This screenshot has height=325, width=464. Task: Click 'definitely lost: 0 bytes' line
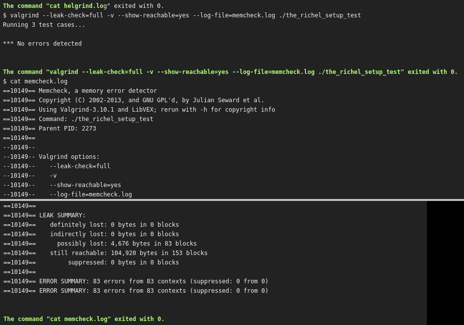pyautogui.click(x=91, y=225)
